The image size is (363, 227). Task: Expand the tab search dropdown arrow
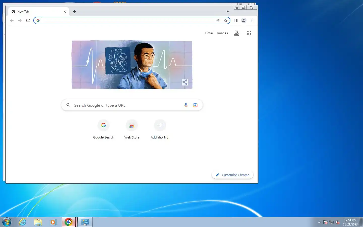(x=228, y=12)
